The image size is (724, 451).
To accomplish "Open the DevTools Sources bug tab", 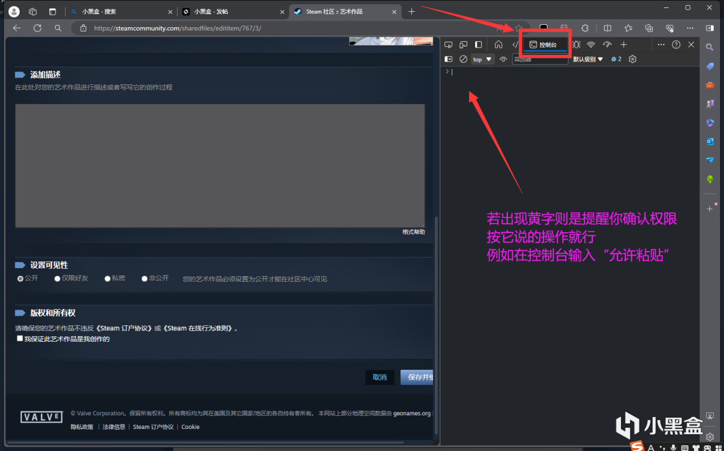I will pyautogui.click(x=576, y=45).
